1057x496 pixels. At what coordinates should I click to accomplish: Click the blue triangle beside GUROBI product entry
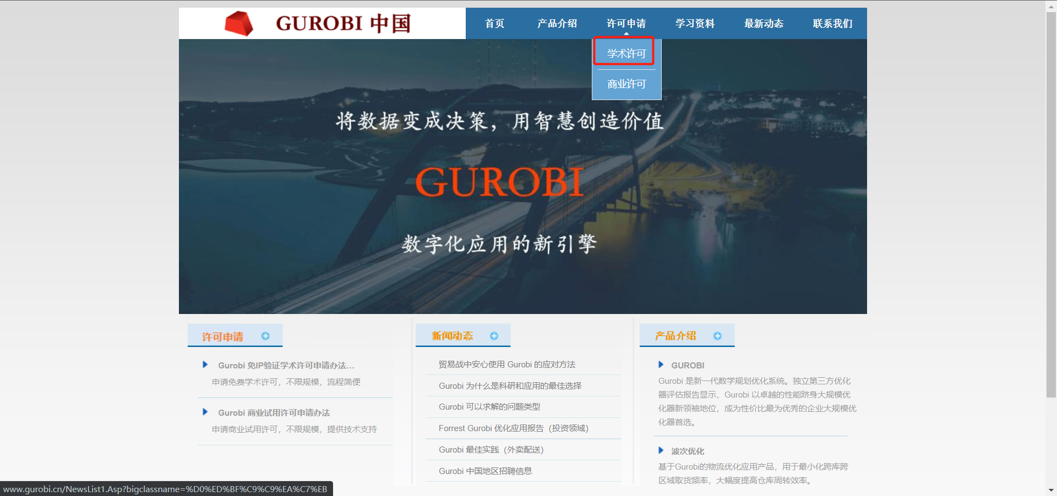tap(661, 365)
